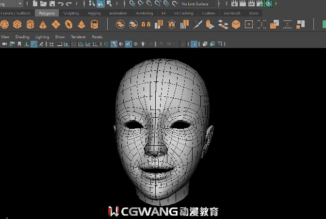The height and width of the screenshot is (219, 326).
Task: Click the Multi-Cut knife shelf icon
Action: pos(197,25)
